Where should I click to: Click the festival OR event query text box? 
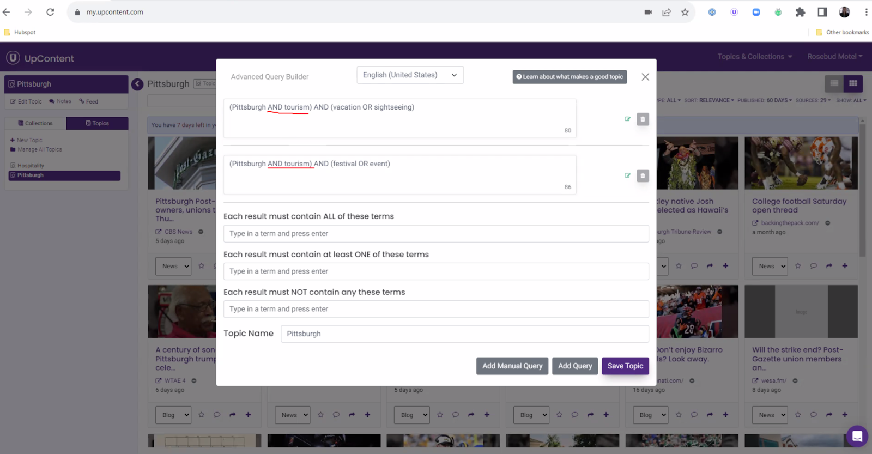click(399, 174)
